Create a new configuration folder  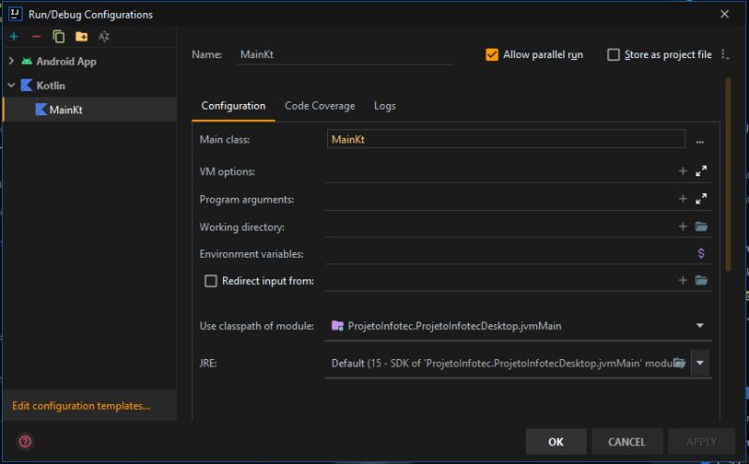click(82, 37)
